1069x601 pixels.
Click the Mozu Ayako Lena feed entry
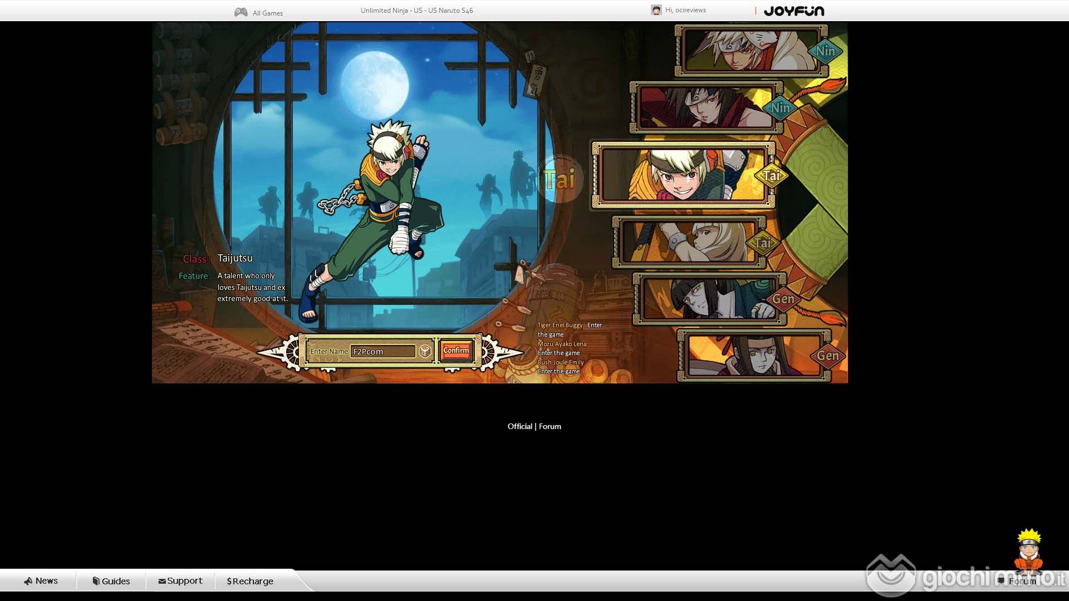(562, 348)
